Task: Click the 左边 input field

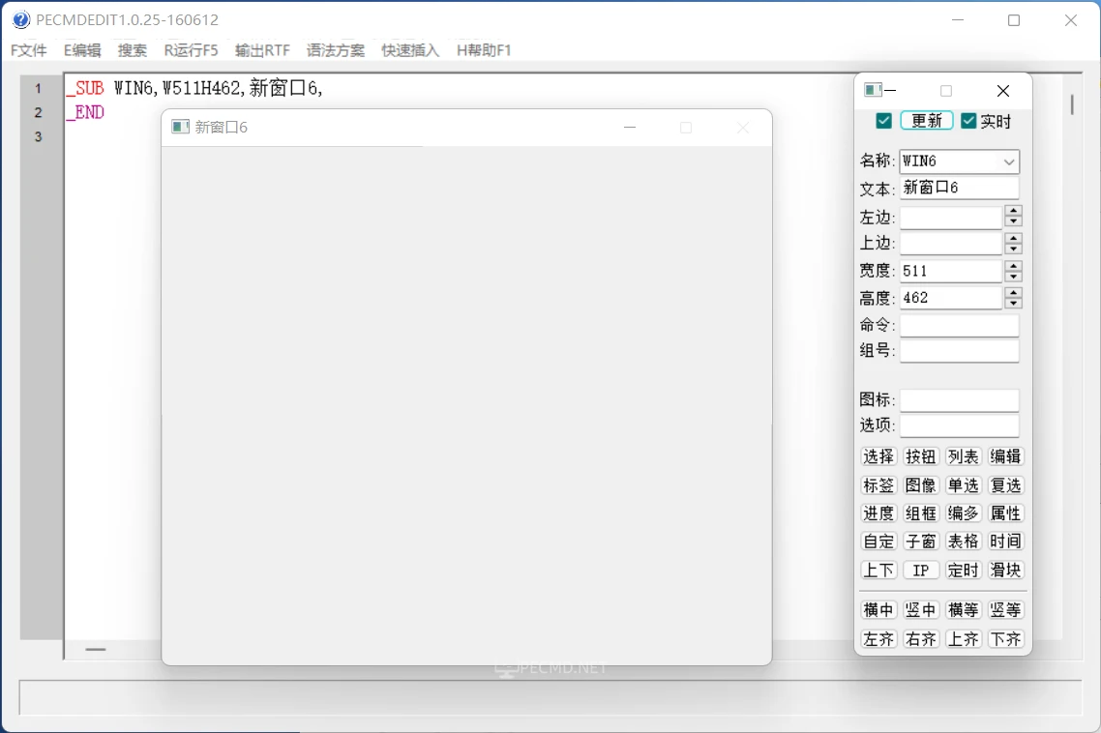Action: click(x=951, y=217)
